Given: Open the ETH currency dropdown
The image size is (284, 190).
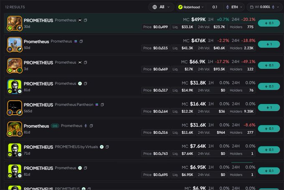Looking at the screenshot, I should (x=234, y=7).
